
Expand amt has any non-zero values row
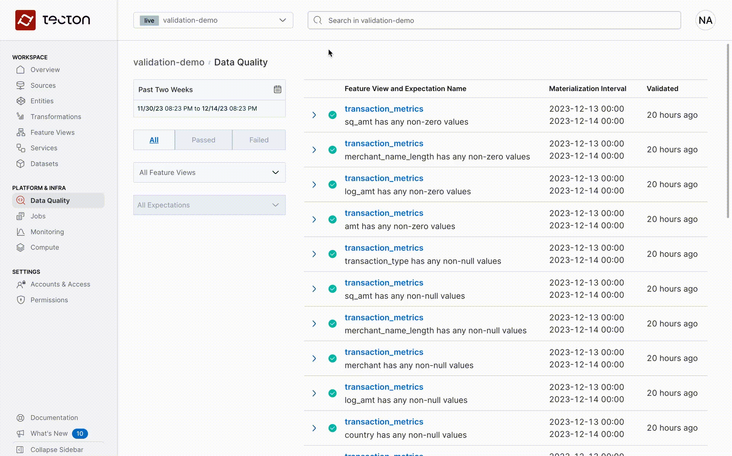pos(314,219)
